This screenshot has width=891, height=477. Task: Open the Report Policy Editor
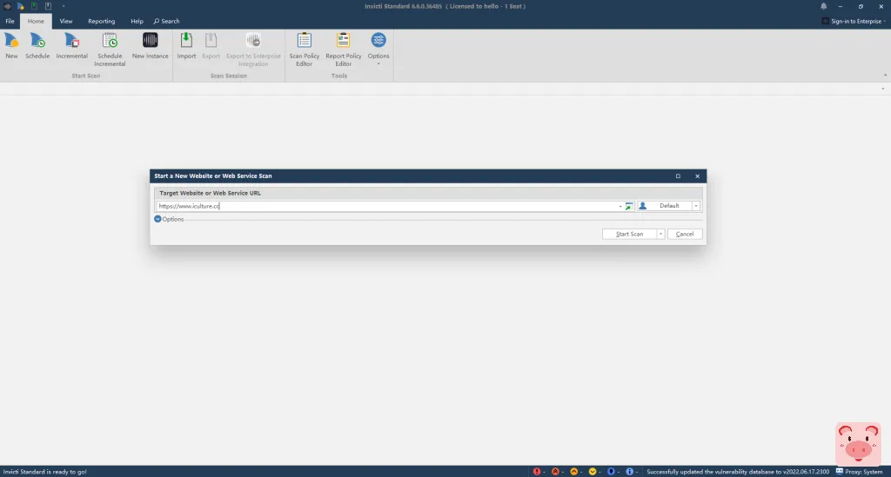(343, 50)
